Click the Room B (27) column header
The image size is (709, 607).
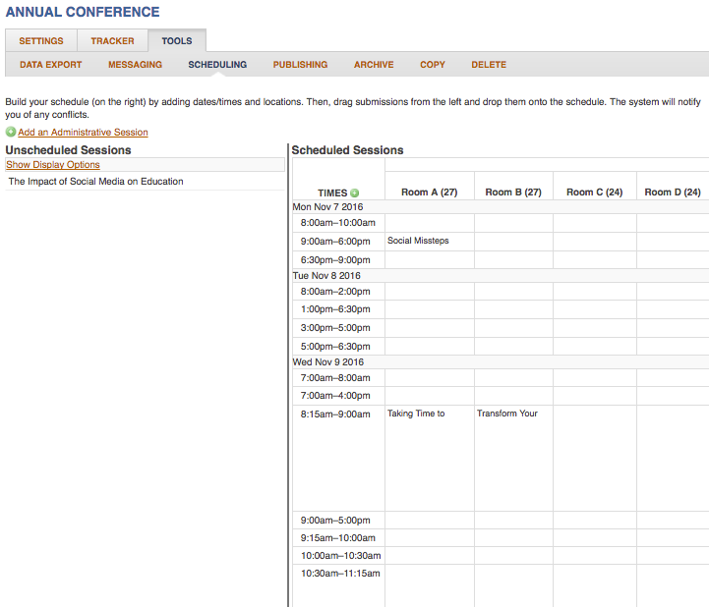point(513,192)
